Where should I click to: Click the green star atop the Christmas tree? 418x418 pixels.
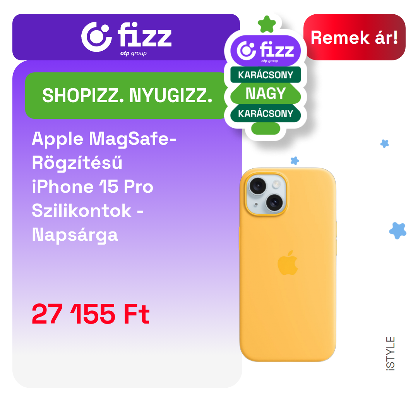(267, 24)
